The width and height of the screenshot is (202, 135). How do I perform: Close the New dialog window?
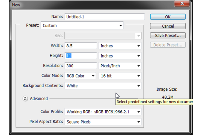[x=182, y=3]
